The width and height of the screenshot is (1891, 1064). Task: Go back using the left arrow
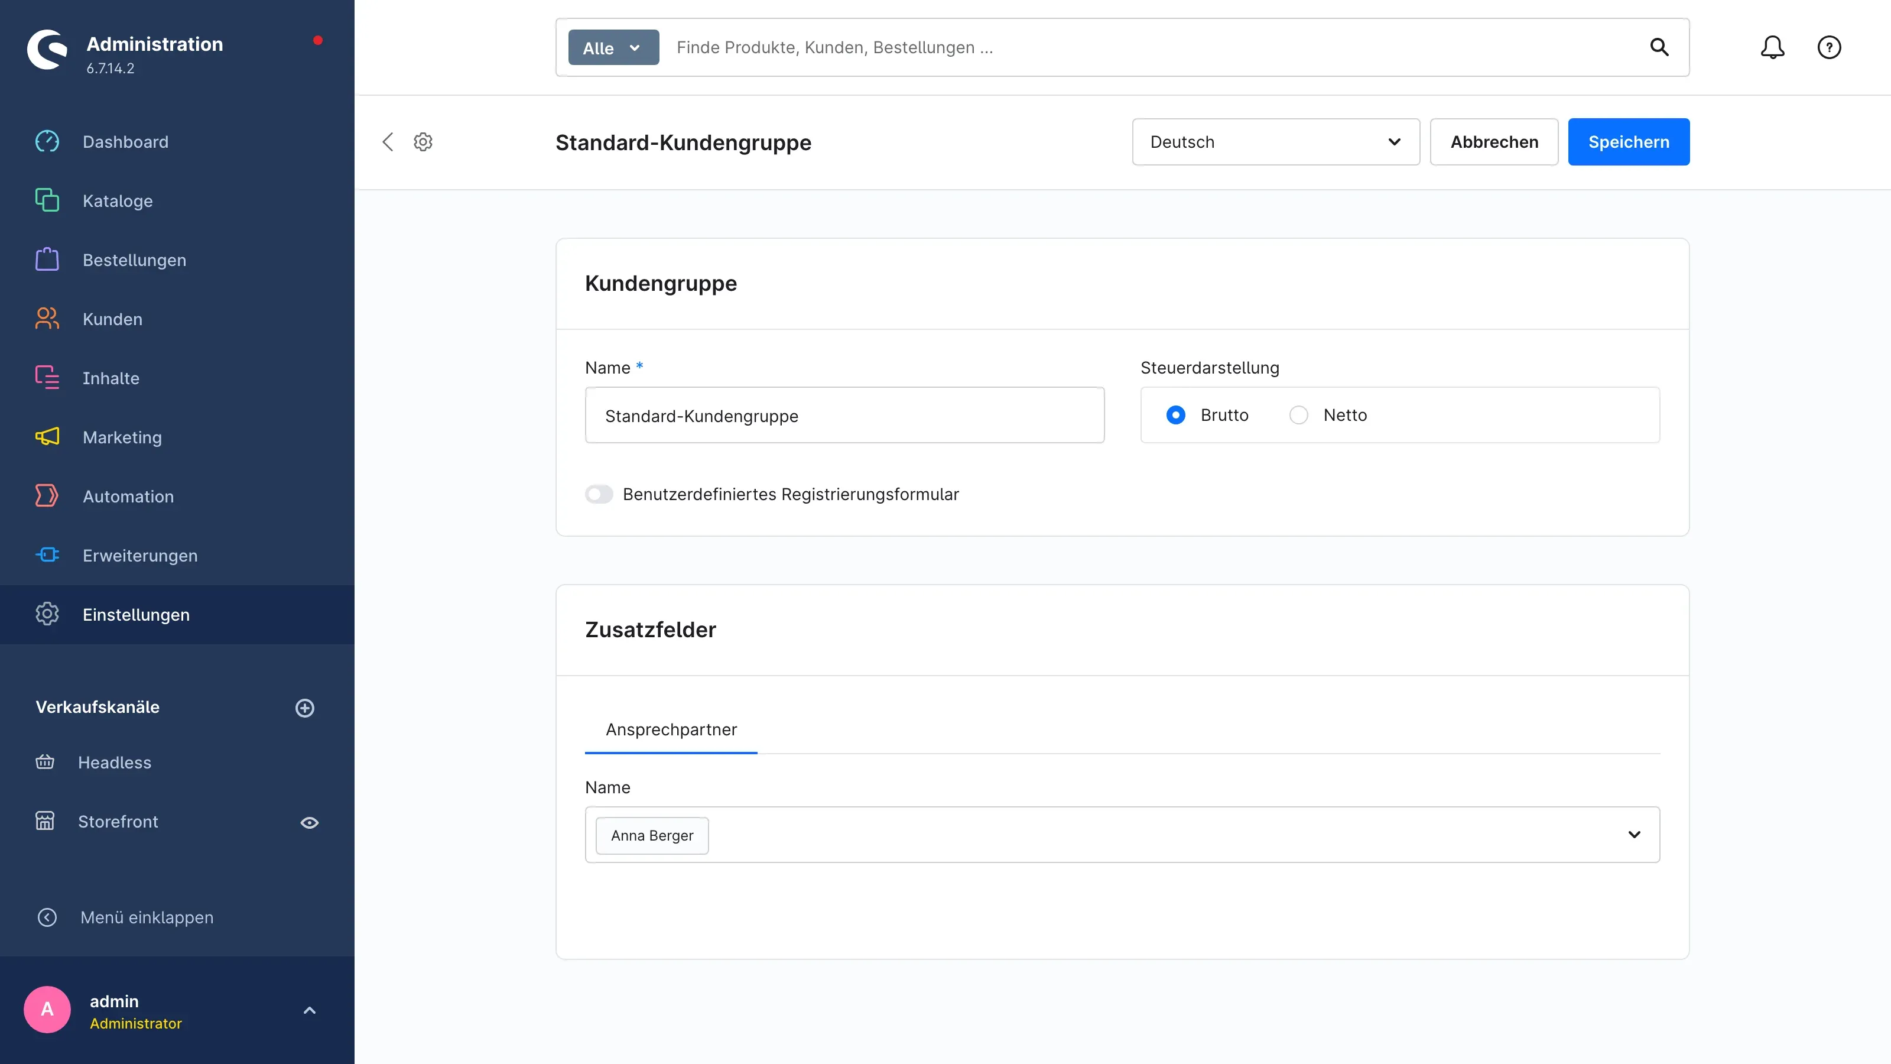point(388,142)
